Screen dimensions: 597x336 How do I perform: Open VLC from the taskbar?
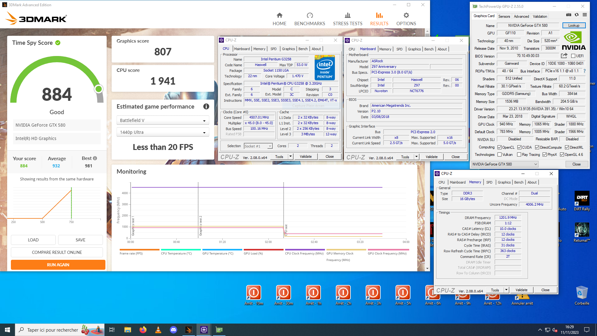[158, 330]
